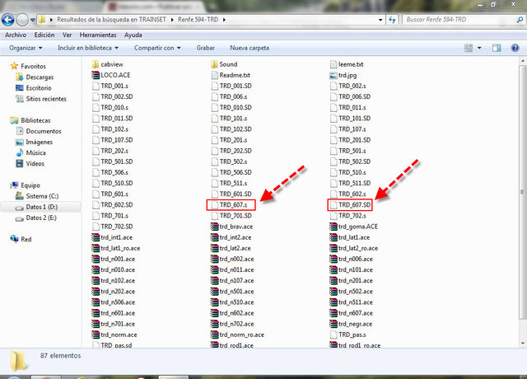The image size is (527, 379).
Task: Open Descargas in Favoritos
Action: [x=39, y=77]
